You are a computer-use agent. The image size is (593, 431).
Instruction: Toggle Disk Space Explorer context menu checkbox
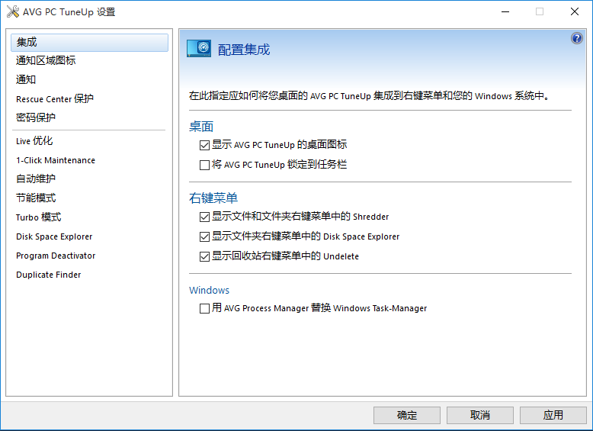(204, 236)
